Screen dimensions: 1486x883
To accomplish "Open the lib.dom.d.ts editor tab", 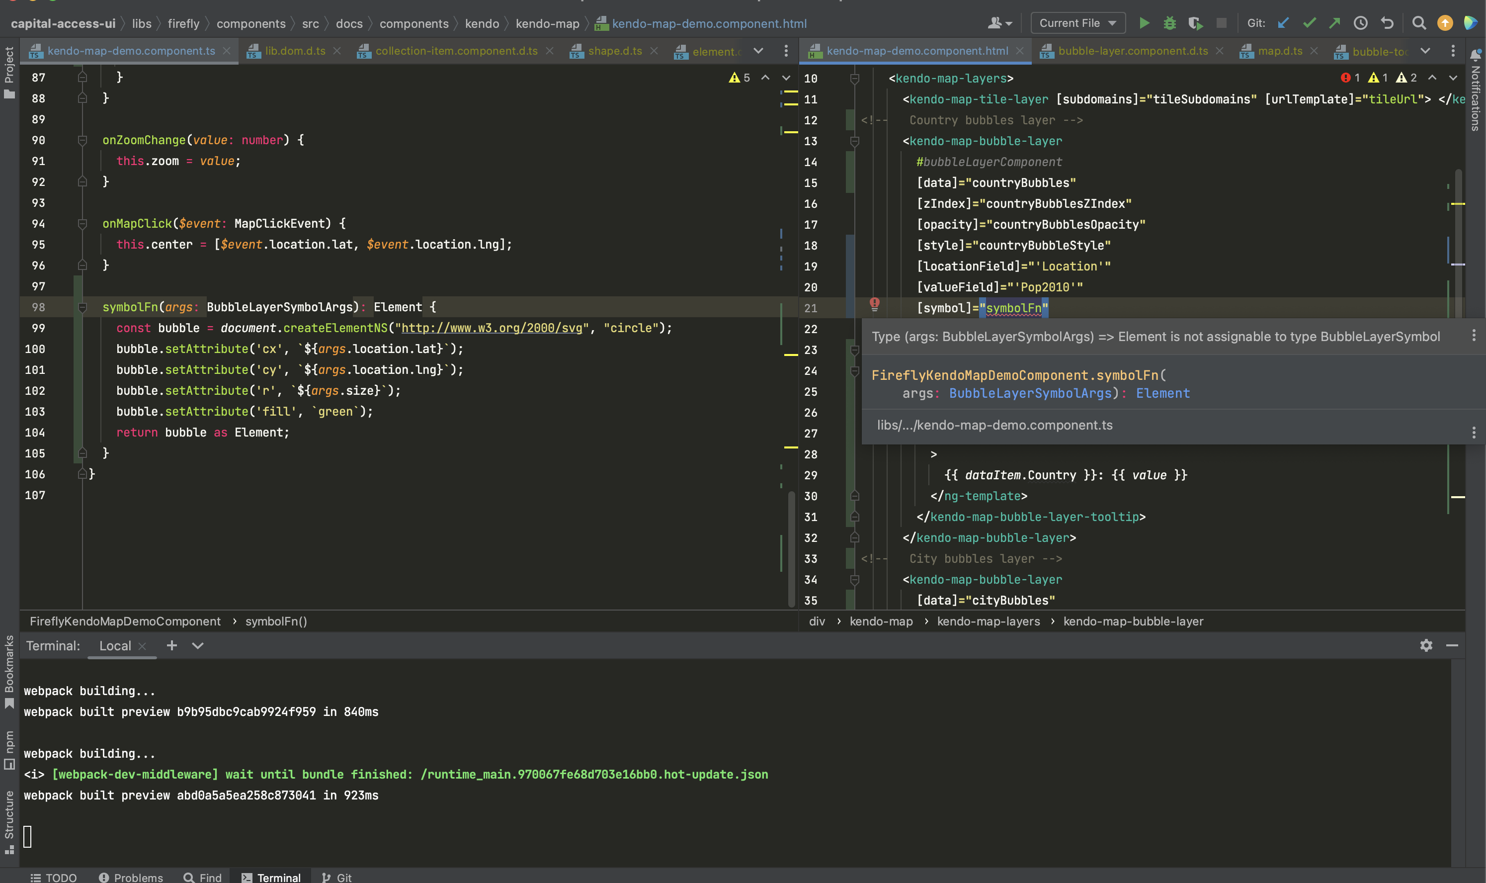I will [x=295, y=51].
